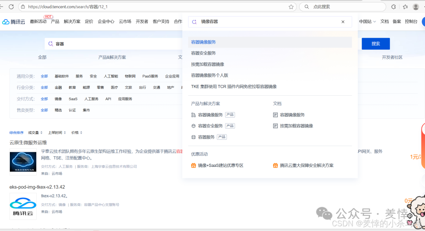Filter 行业分类 by 医疗

click(115, 88)
